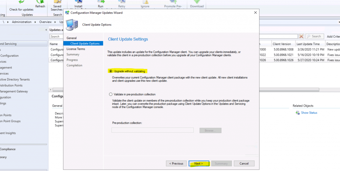Image resolution: width=340 pixels, height=171 pixels.
Task: Select the Point Groups navigation item
Action: coord(10,121)
